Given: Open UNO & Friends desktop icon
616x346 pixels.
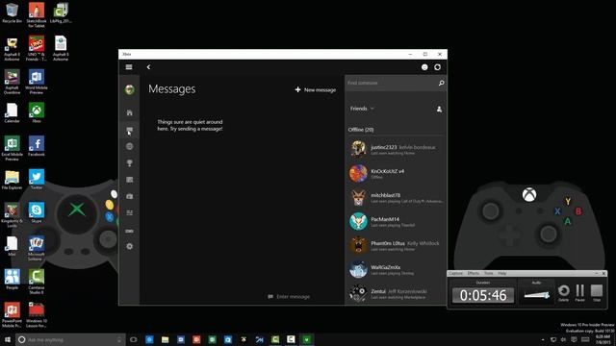Looking at the screenshot, I should coord(37,48).
